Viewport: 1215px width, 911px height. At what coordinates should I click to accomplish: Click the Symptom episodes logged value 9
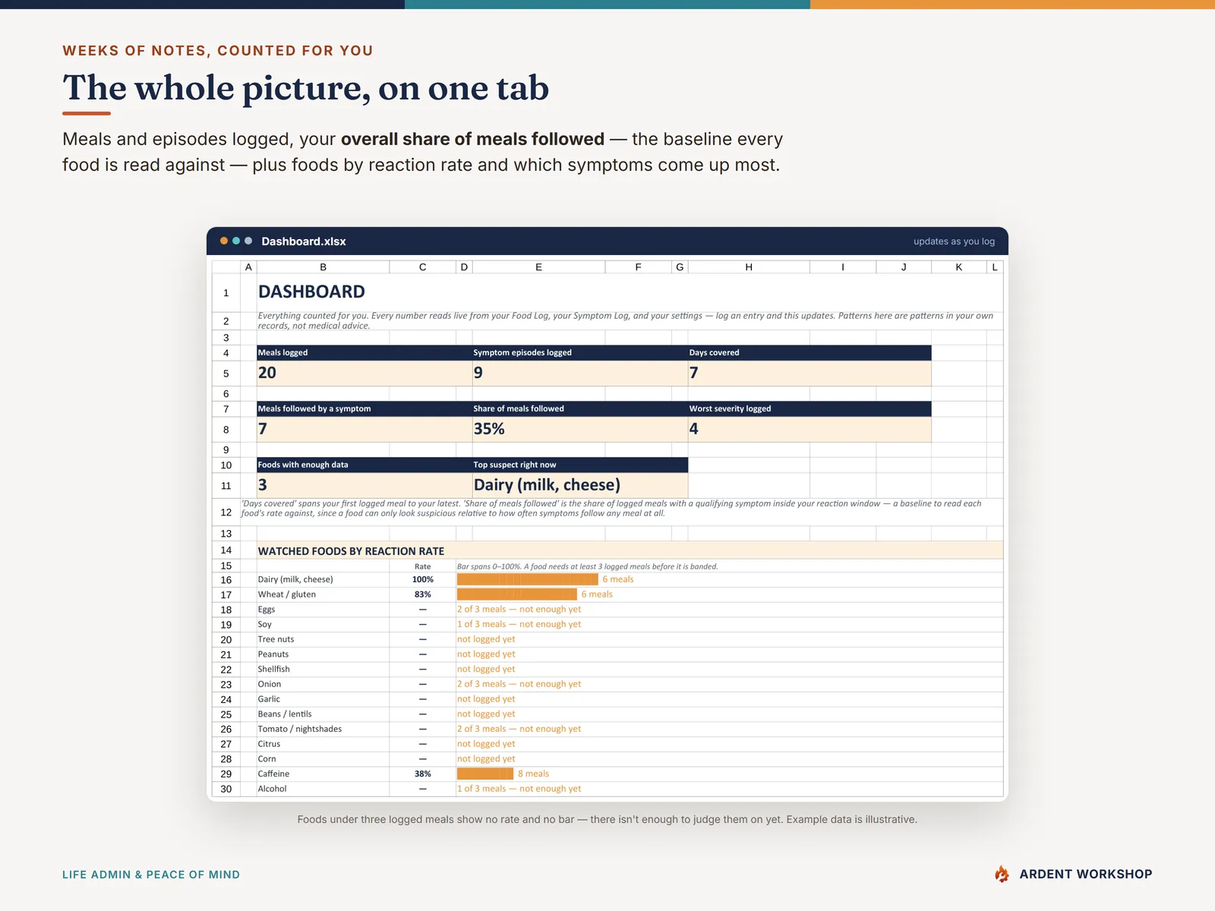(579, 373)
